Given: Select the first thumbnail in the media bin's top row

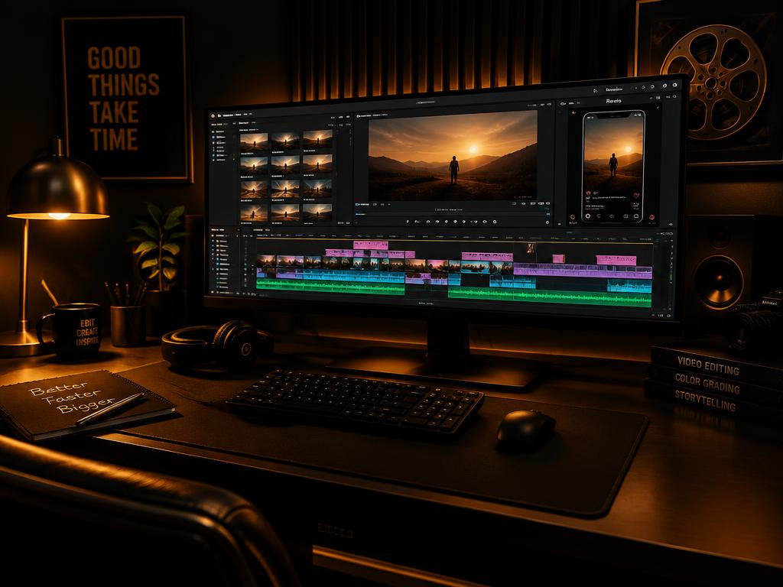Looking at the screenshot, I should point(254,141).
